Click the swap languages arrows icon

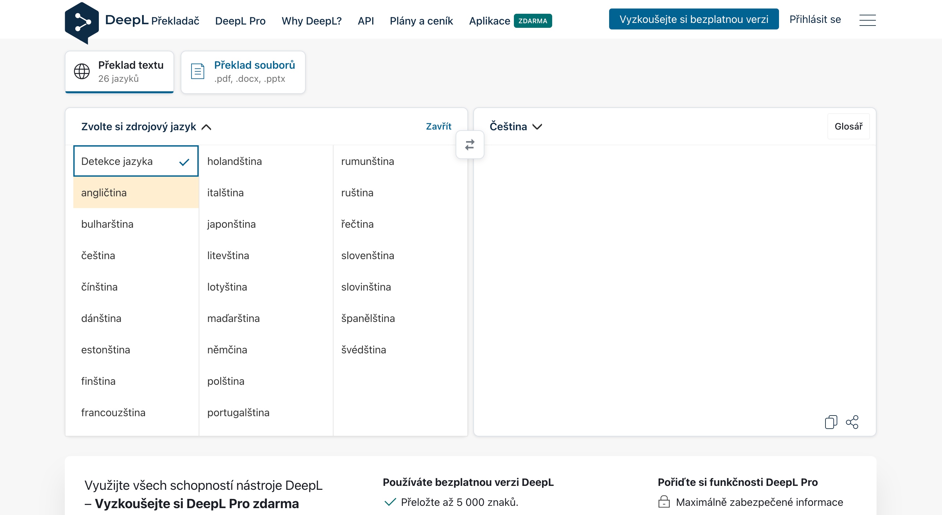point(470,145)
